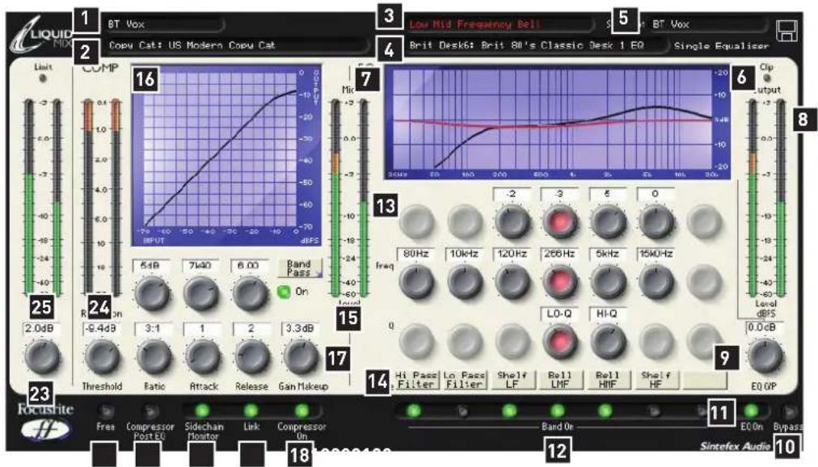818x467 pixels.
Task: Click the Attack knob
Action: pyautogui.click(x=203, y=356)
